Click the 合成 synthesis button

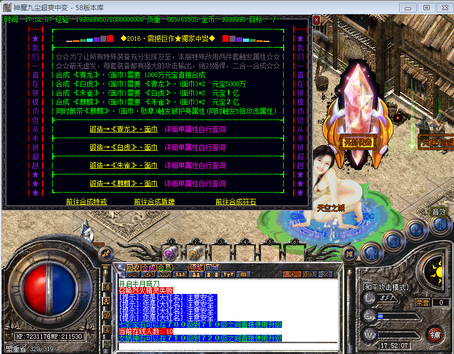tap(149, 267)
